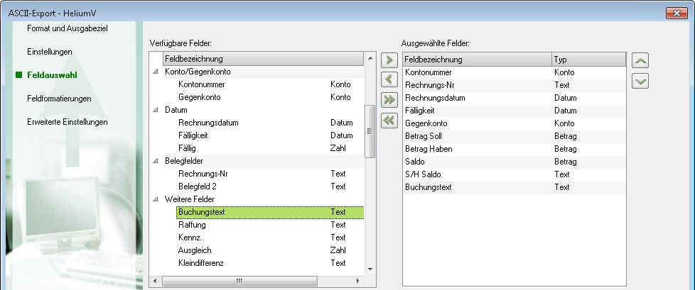Collapse the Belegfelder group
The width and height of the screenshot is (695, 290).
156,161
